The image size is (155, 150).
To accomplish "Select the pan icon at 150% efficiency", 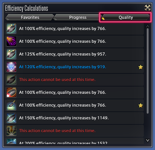I will pos(11,118).
